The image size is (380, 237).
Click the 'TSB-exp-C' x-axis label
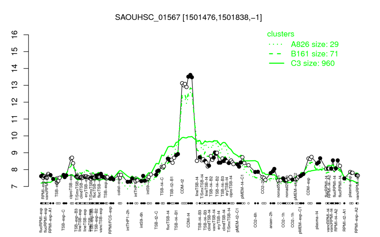click(x=63, y=220)
